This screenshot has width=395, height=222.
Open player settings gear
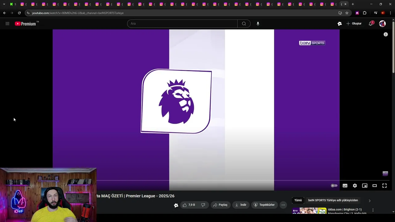tap(355, 186)
